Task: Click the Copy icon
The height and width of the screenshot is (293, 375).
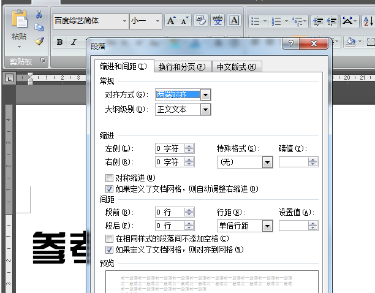Action: tap(39, 28)
